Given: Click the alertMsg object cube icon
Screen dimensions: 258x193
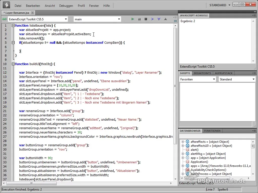Looking at the screenshot, I should click(187, 154).
